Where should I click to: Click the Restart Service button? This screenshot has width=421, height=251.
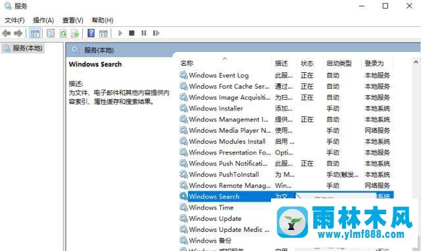point(156,33)
